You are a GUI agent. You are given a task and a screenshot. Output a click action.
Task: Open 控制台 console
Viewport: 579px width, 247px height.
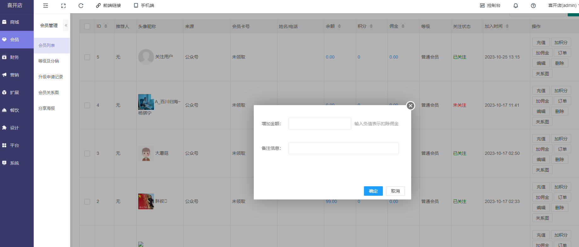(x=490, y=6)
